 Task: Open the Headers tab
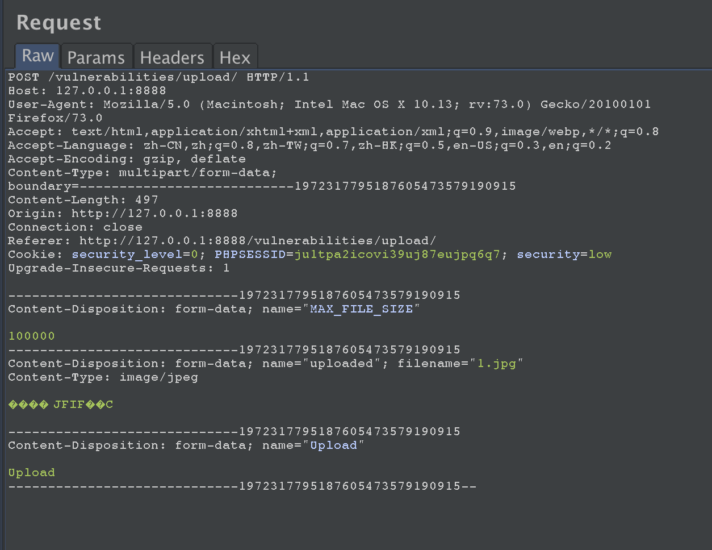click(x=172, y=57)
